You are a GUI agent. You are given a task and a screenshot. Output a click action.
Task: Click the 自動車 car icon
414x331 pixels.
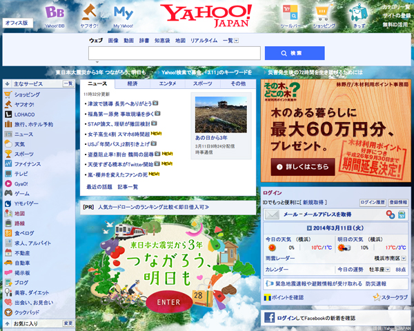(8, 263)
